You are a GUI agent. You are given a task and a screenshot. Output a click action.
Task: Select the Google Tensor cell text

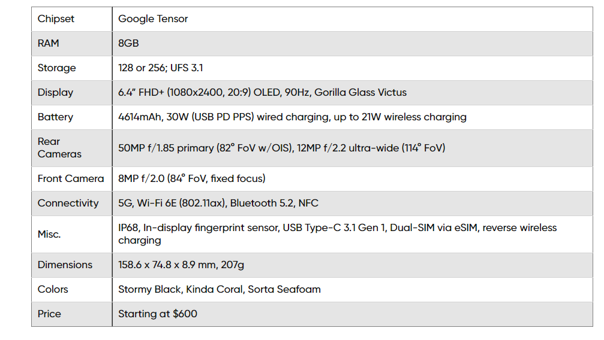click(153, 19)
